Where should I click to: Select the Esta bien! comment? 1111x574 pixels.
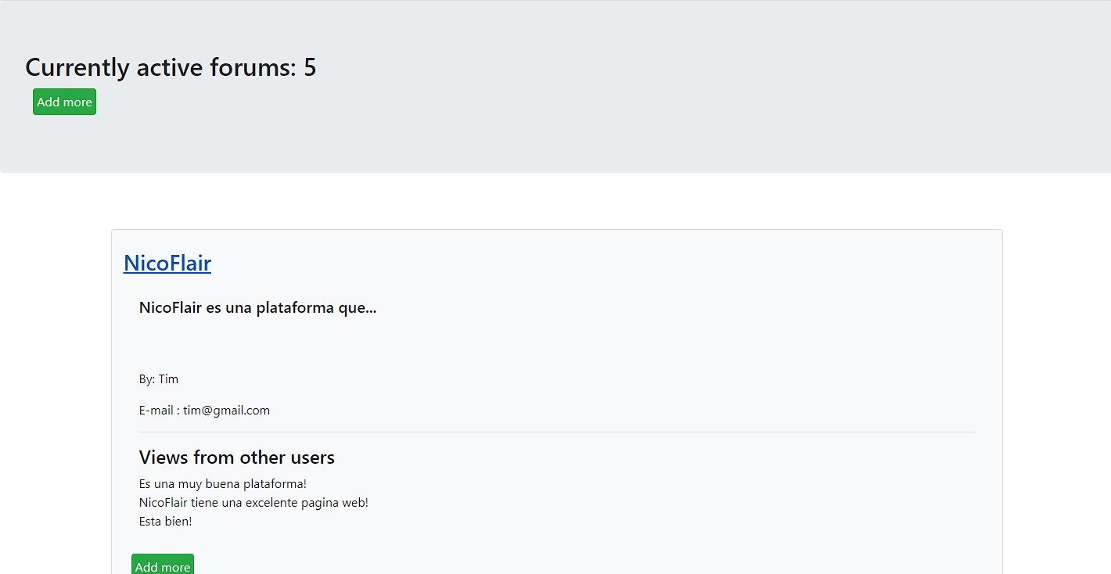(x=166, y=522)
